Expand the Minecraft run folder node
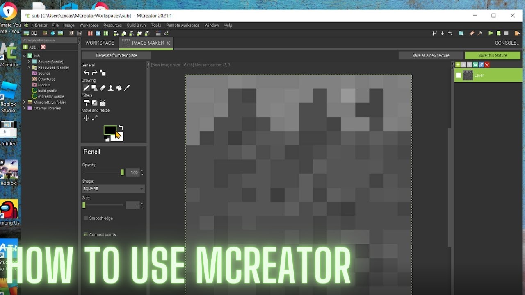 [24, 102]
